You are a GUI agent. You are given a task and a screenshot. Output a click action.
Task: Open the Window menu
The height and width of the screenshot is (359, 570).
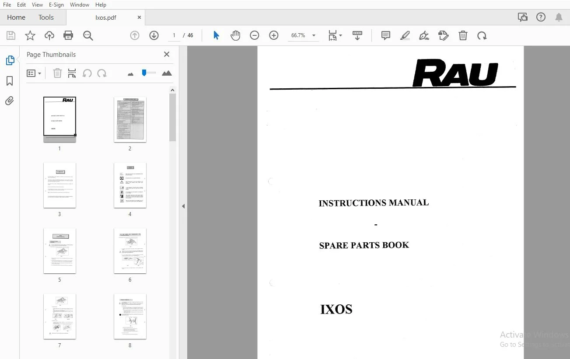point(80,4)
